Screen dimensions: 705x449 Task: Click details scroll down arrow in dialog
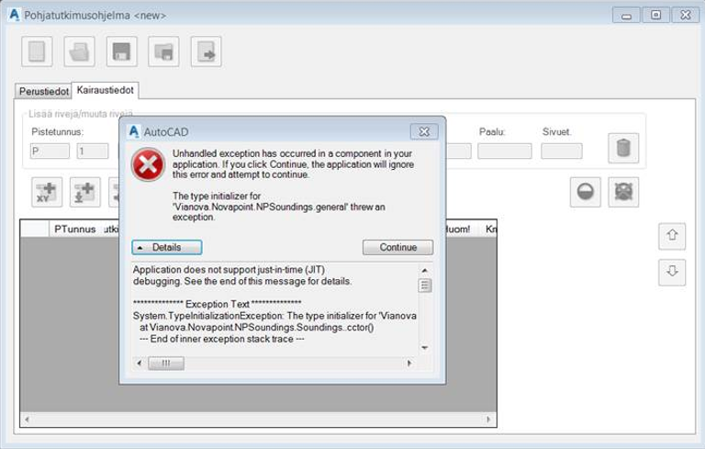(424, 348)
